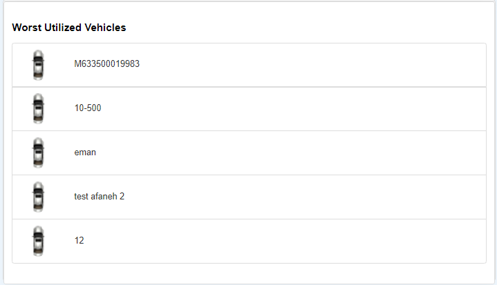
Task: Open the test afaneh 2 label
Action: tap(100, 197)
